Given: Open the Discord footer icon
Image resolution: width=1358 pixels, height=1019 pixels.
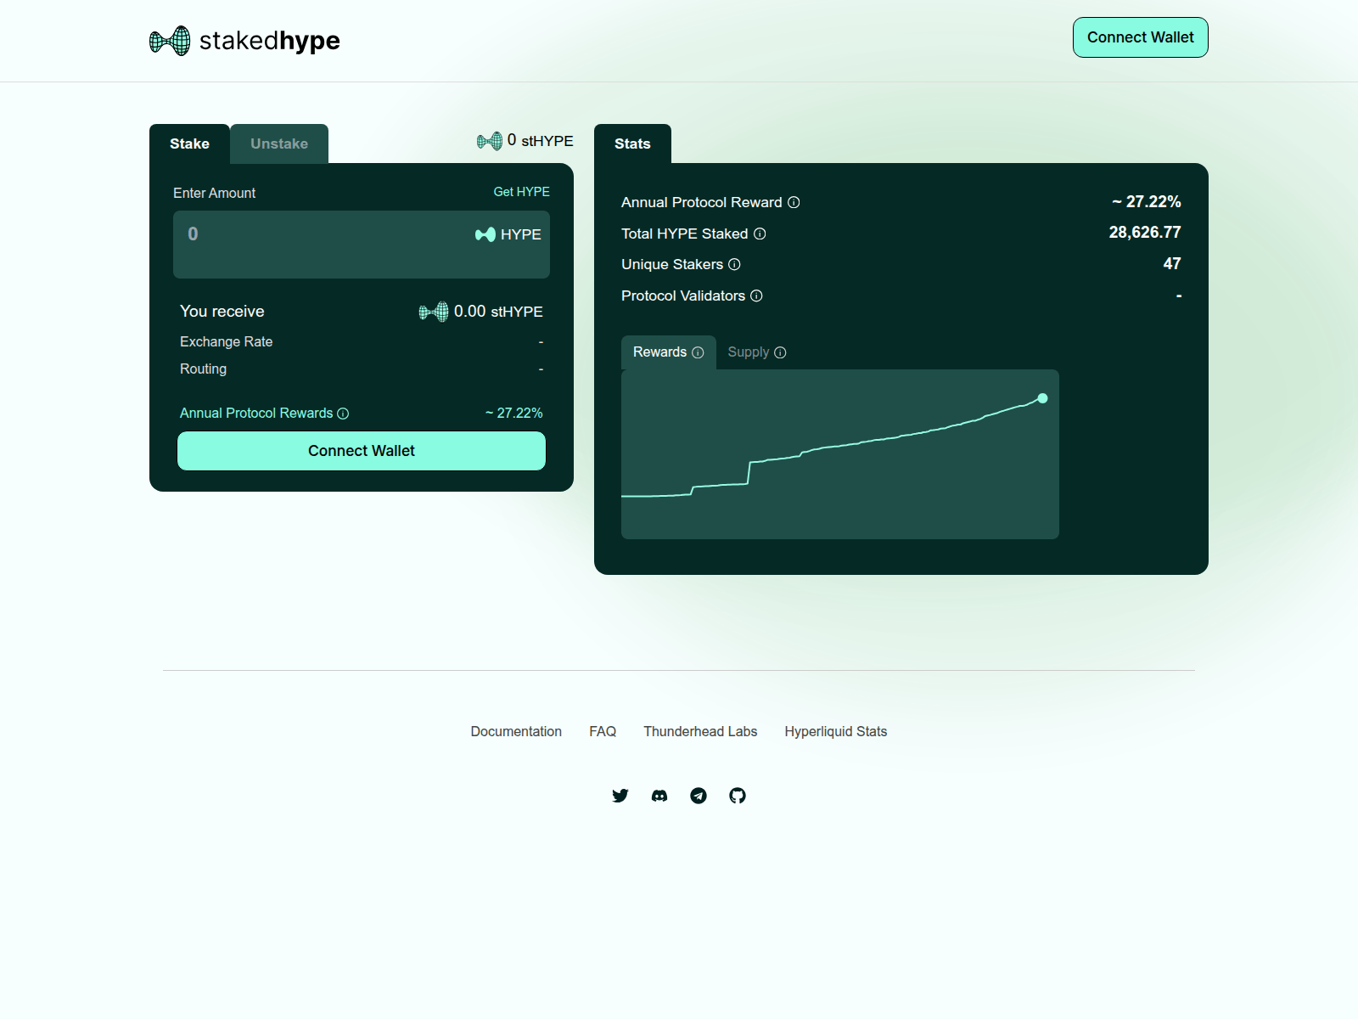Looking at the screenshot, I should [659, 796].
